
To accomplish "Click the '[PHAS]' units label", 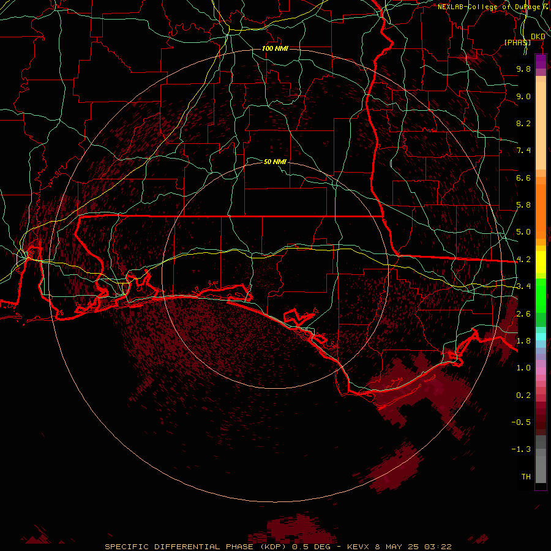I will (517, 42).
